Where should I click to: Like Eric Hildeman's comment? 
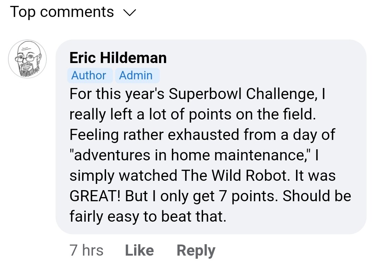pyautogui.click(x=139, y=250)
